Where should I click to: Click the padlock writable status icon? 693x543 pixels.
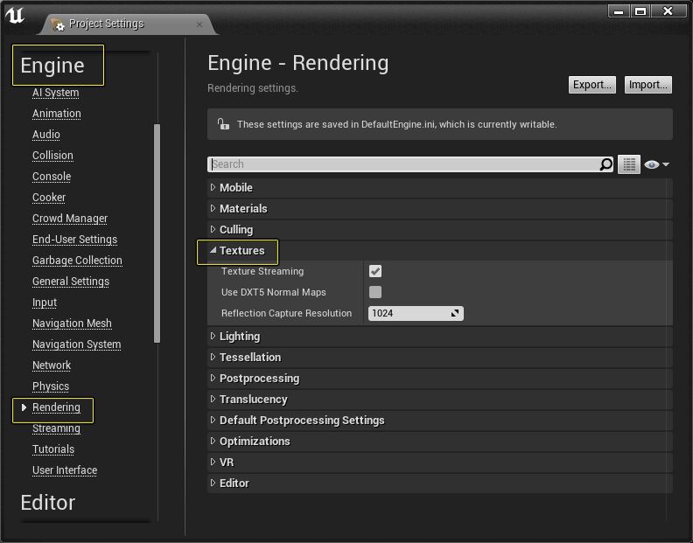(223, 124)
